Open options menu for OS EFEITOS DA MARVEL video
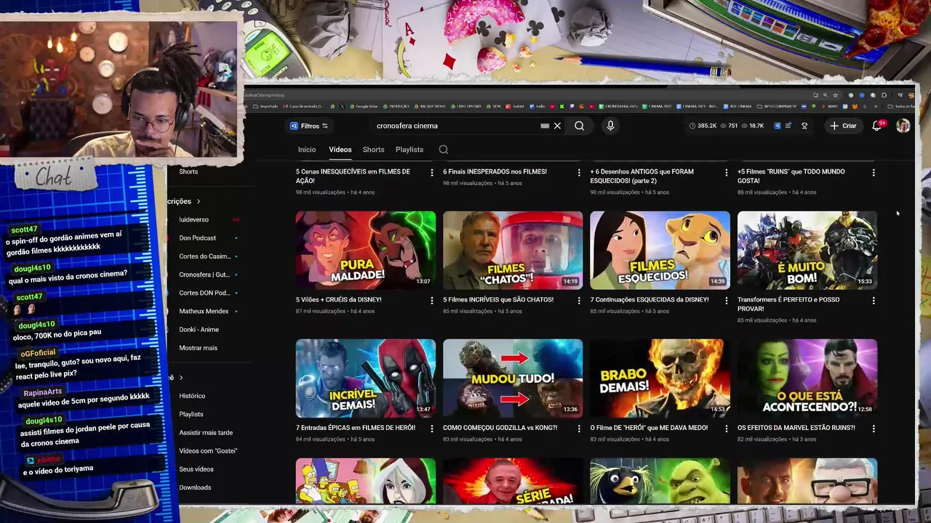 [874, 429]
